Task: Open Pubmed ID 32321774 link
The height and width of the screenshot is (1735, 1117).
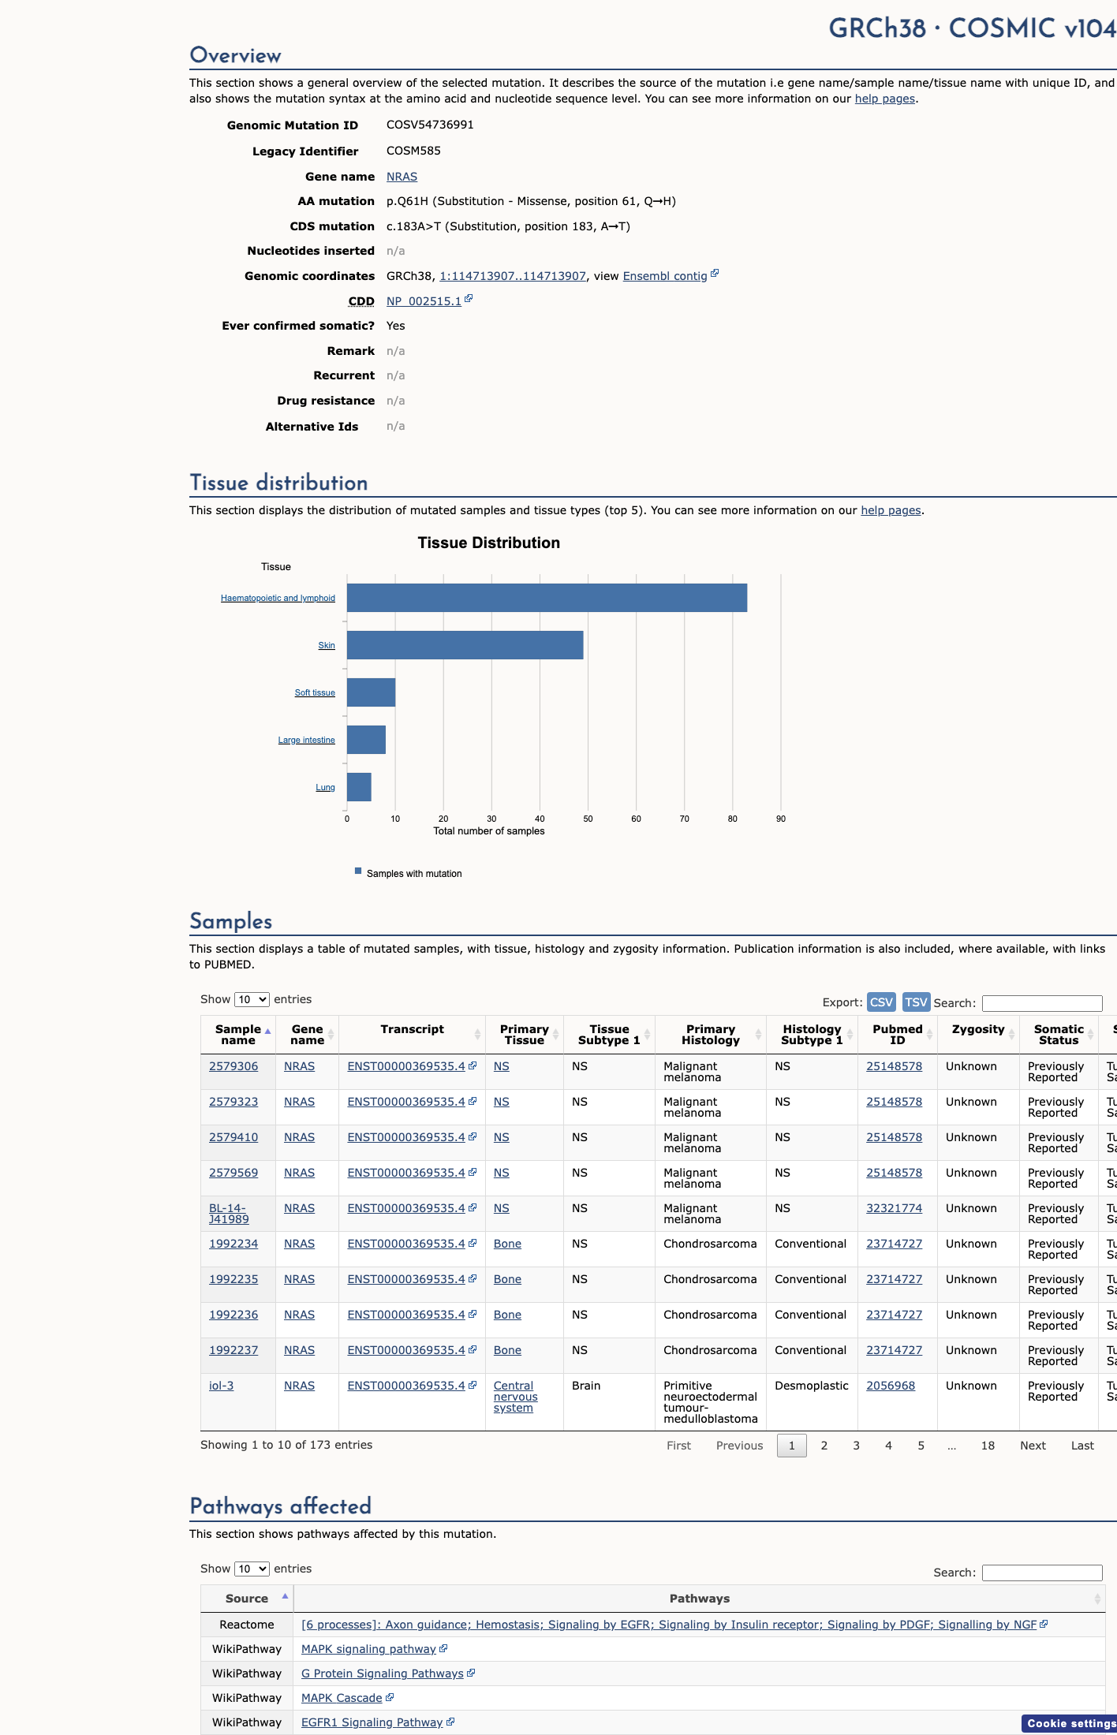Action: 894,1208
